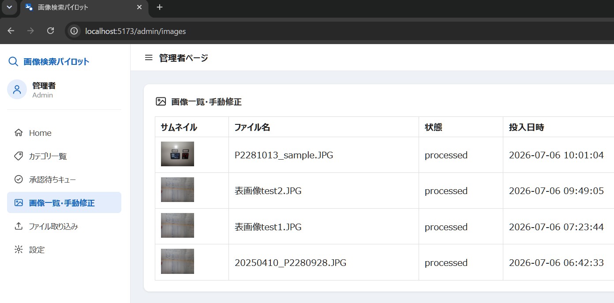
Task: Open thumbnail of 20250410_P2280928.JPG
Action: [177, 261]
